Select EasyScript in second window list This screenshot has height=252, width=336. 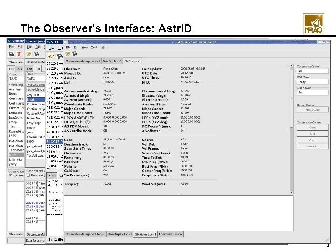click(34, 123)
